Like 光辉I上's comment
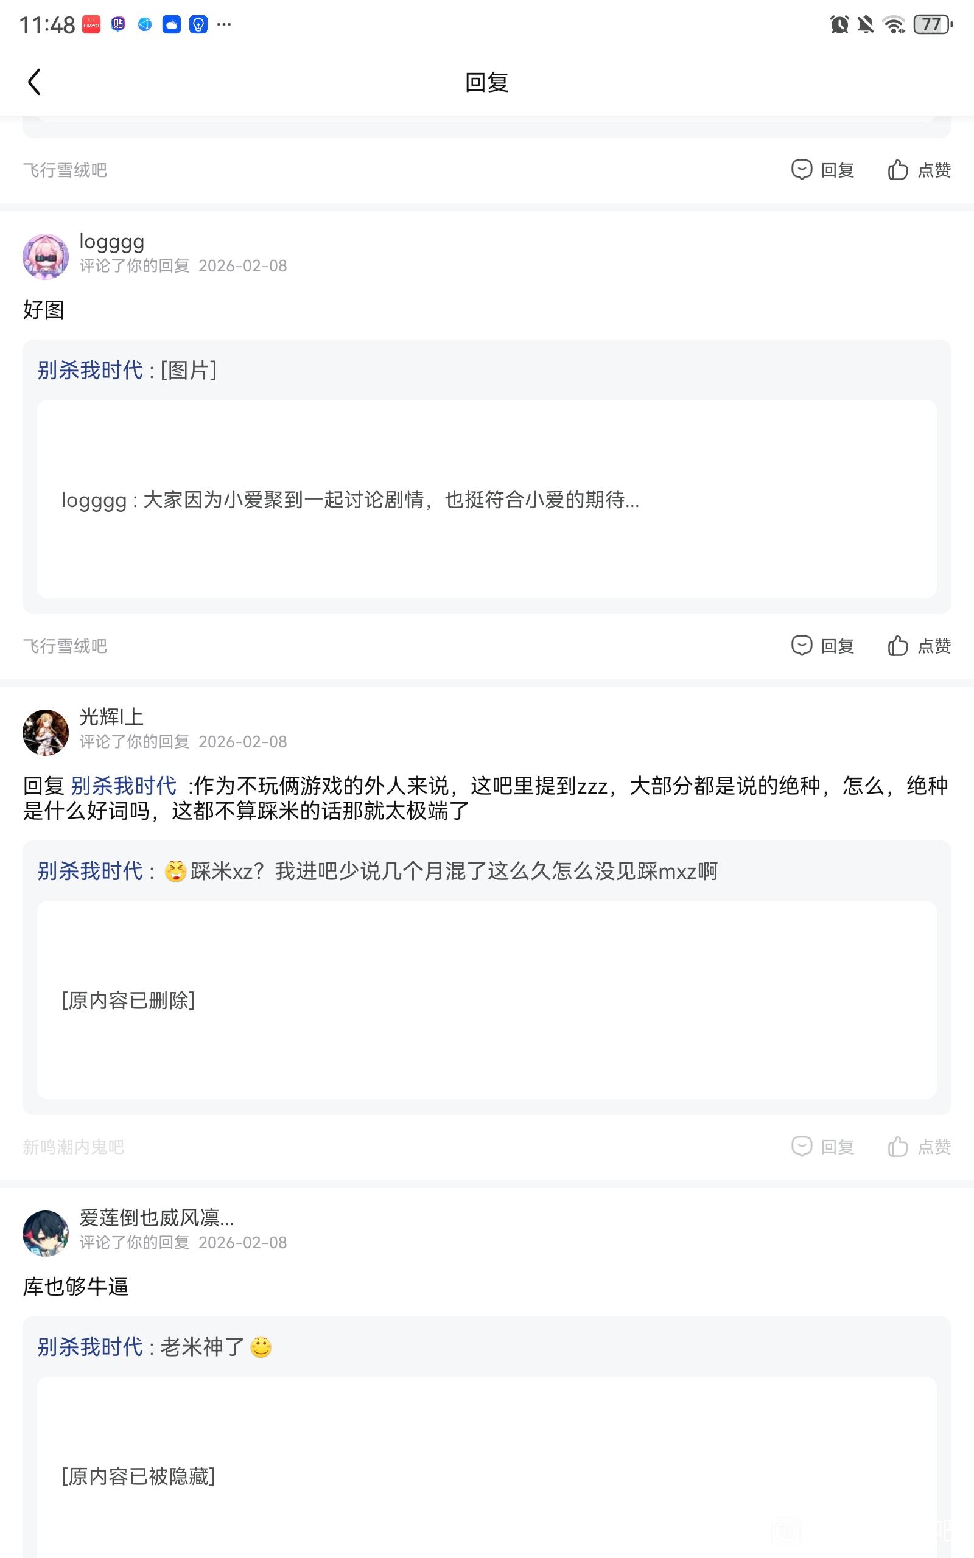 pyautogui.click(x=919, y=1147)
